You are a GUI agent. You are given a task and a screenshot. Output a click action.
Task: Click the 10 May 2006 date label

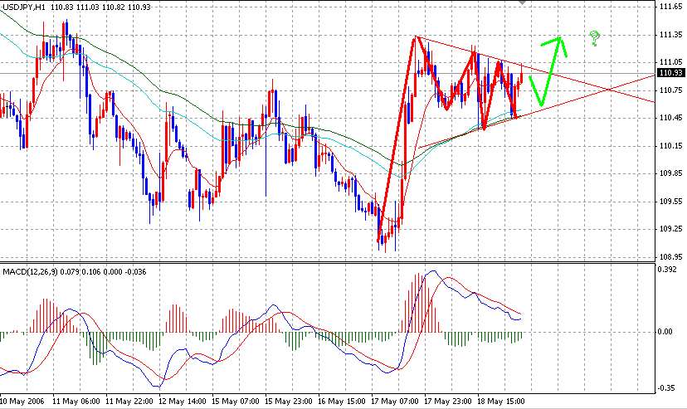tap(22, 401)
